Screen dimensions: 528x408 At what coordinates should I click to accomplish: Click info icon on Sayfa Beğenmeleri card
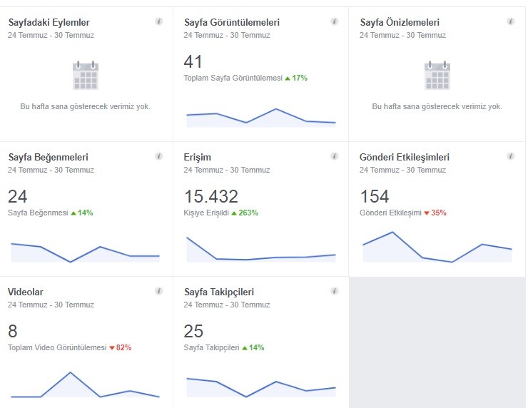[158, 156]
